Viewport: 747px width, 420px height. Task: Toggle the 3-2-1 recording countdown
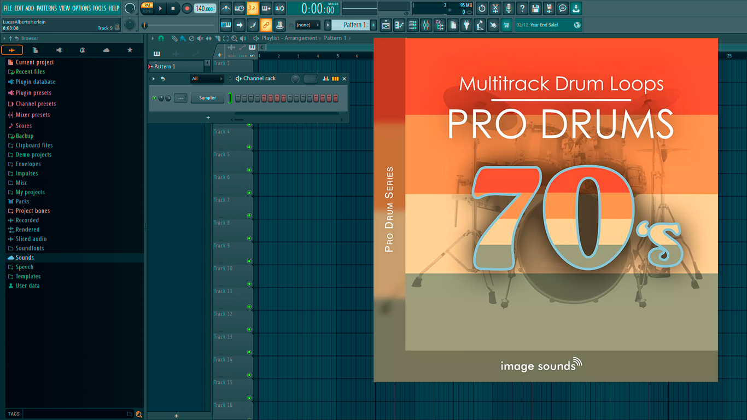click(x=253, y=8)
